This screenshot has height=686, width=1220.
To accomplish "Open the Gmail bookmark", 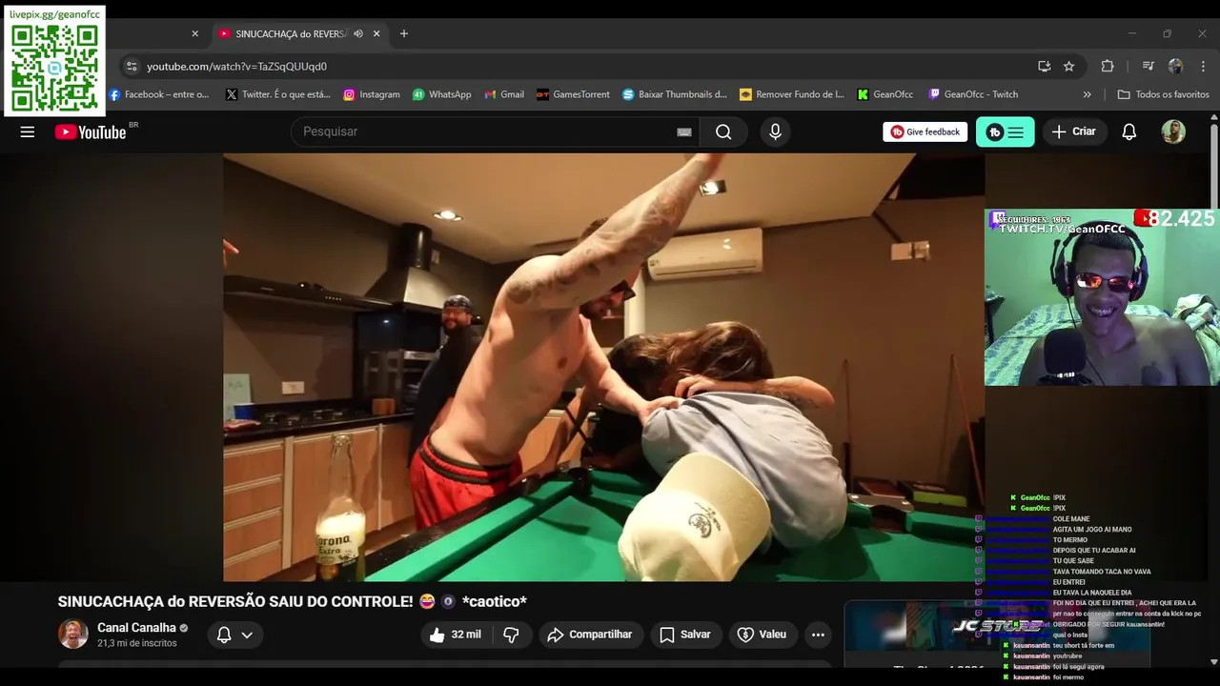I will coord(504,94).
